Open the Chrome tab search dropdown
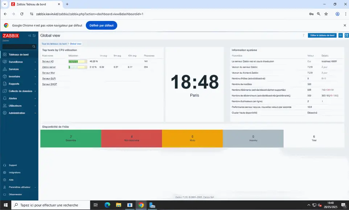Screen dimensions: 349x210 click(5, 4)
